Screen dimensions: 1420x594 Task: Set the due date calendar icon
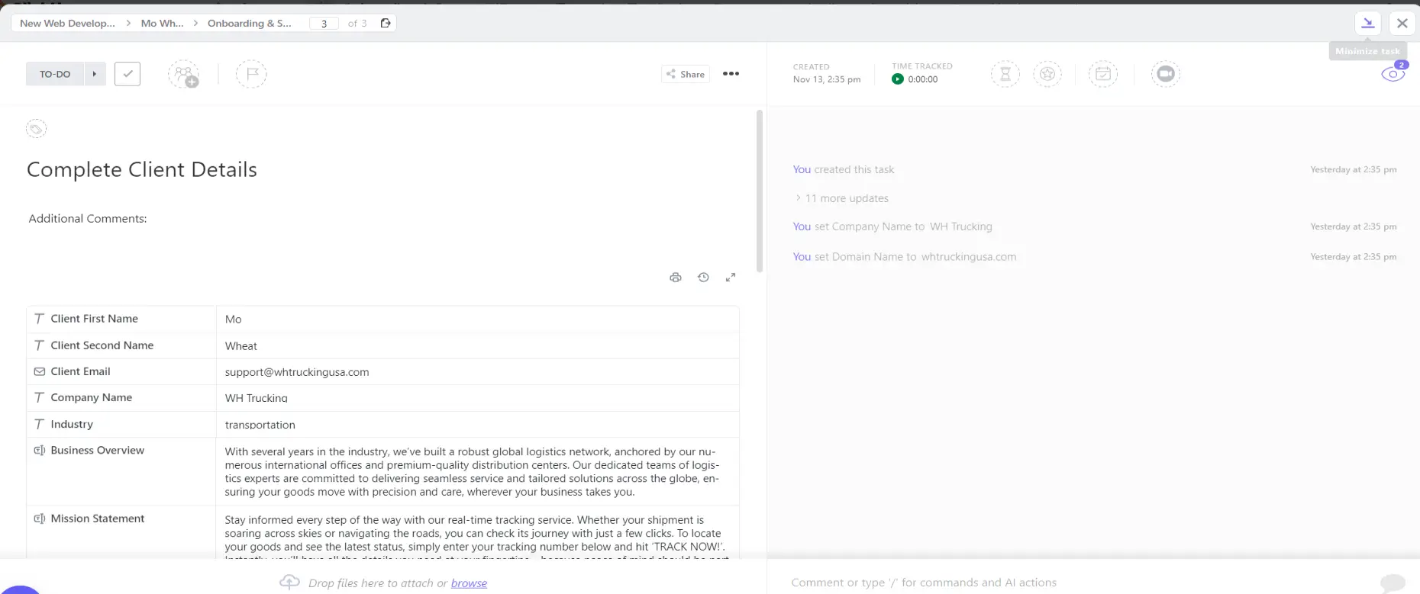[x=1103, y=74]
